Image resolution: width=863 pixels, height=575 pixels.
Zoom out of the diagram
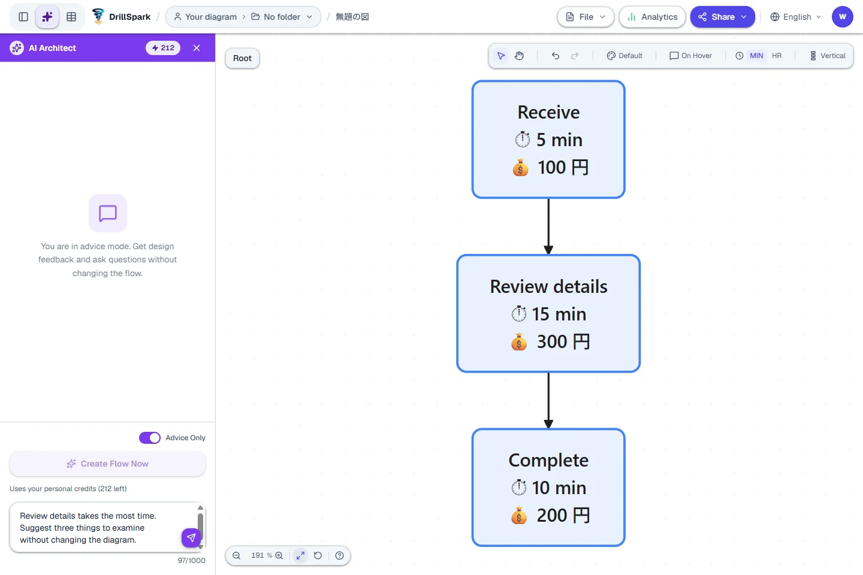point(237,556)
